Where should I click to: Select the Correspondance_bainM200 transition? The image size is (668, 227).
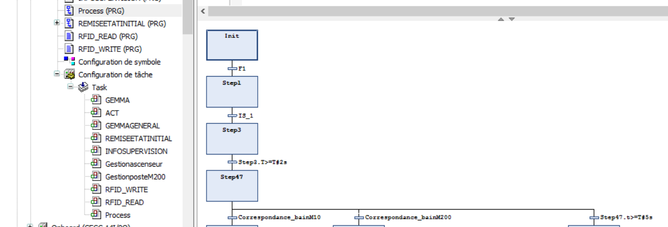pos(407,218)
